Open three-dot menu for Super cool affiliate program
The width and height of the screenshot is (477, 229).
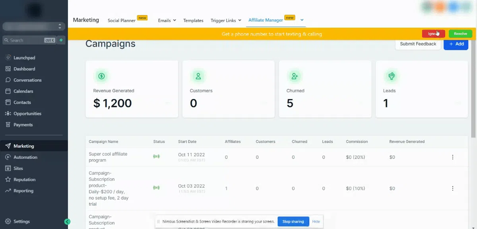click(452, 157)
